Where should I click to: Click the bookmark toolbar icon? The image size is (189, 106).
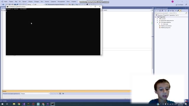coord(87,4)
